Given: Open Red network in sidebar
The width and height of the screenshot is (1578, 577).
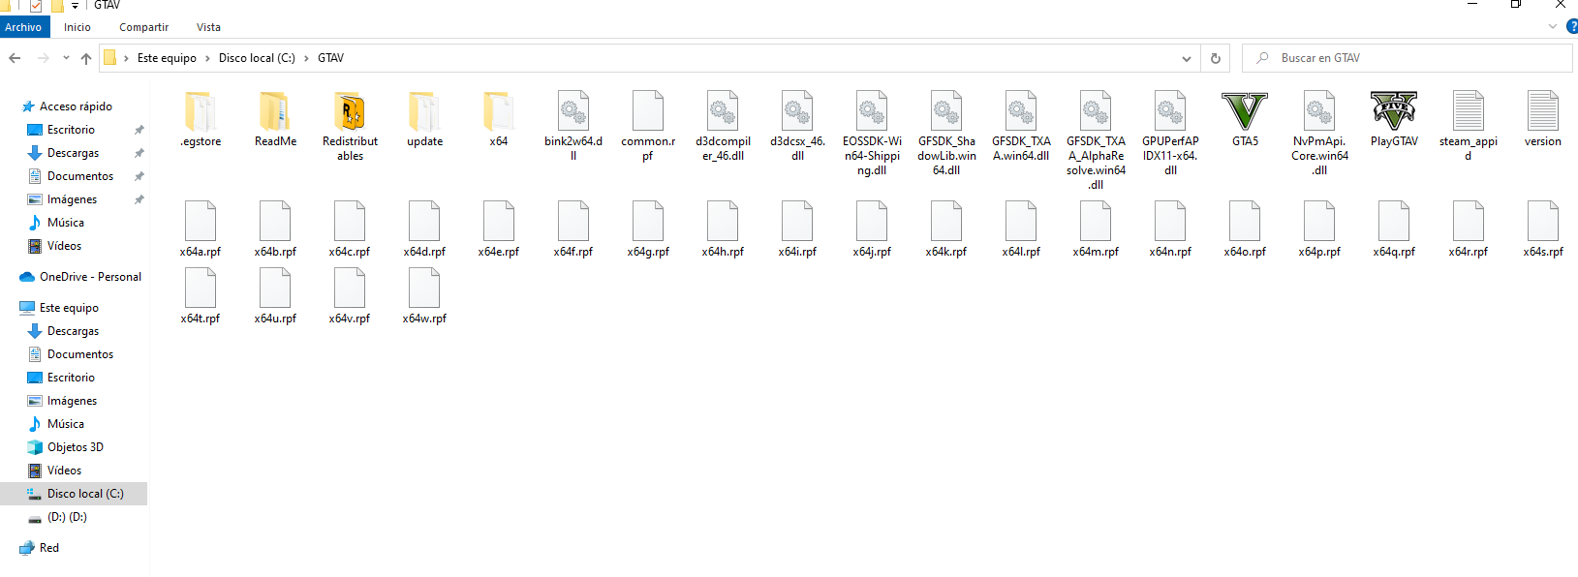Looking at the screenshot, I should pos(48,548).
